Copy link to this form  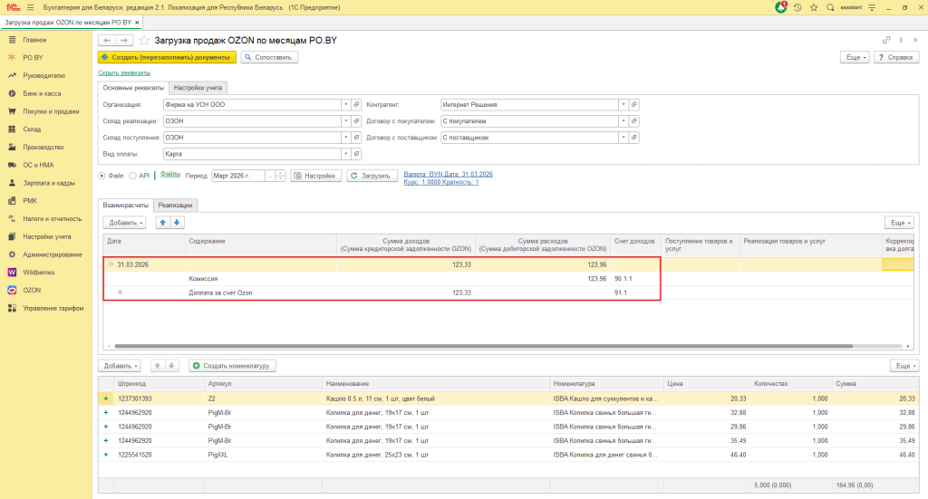point(886,40)
